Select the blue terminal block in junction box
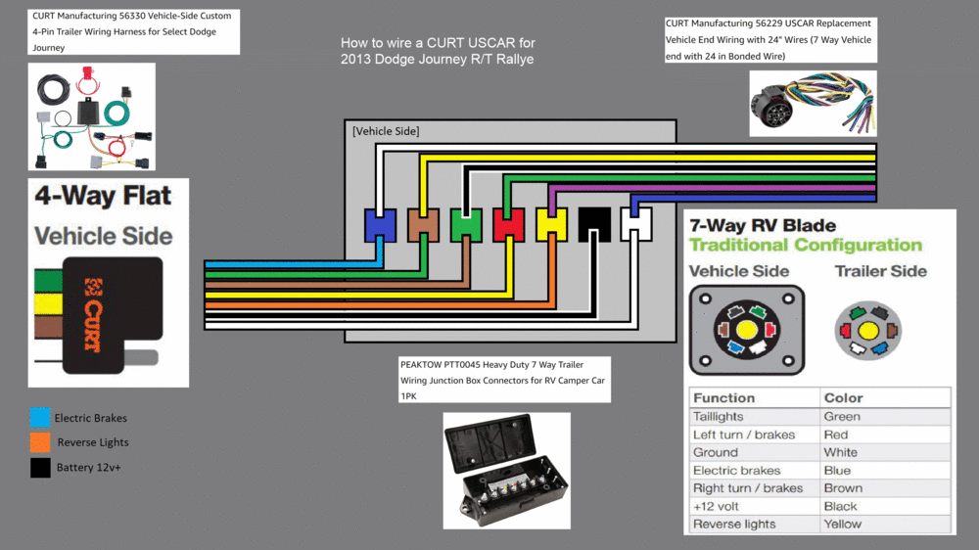This screenshot has height=550, width=979. [x=380, y=225]
